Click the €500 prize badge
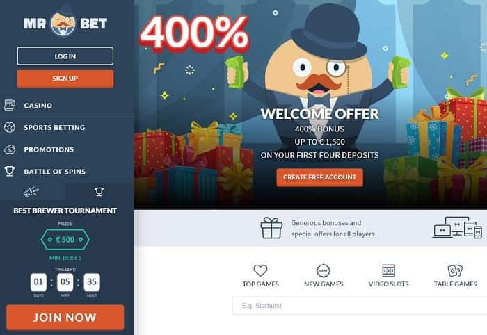 [x=65, y=240]
